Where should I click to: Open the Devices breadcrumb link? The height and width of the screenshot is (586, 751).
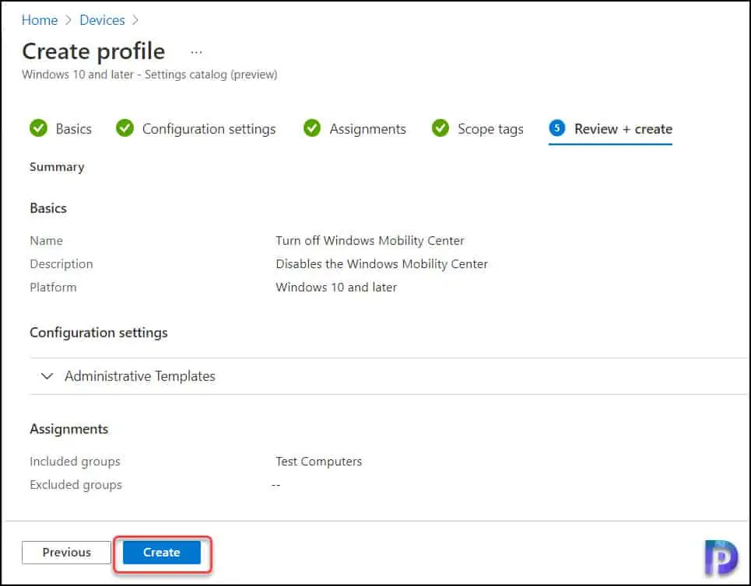pos(102,20)
